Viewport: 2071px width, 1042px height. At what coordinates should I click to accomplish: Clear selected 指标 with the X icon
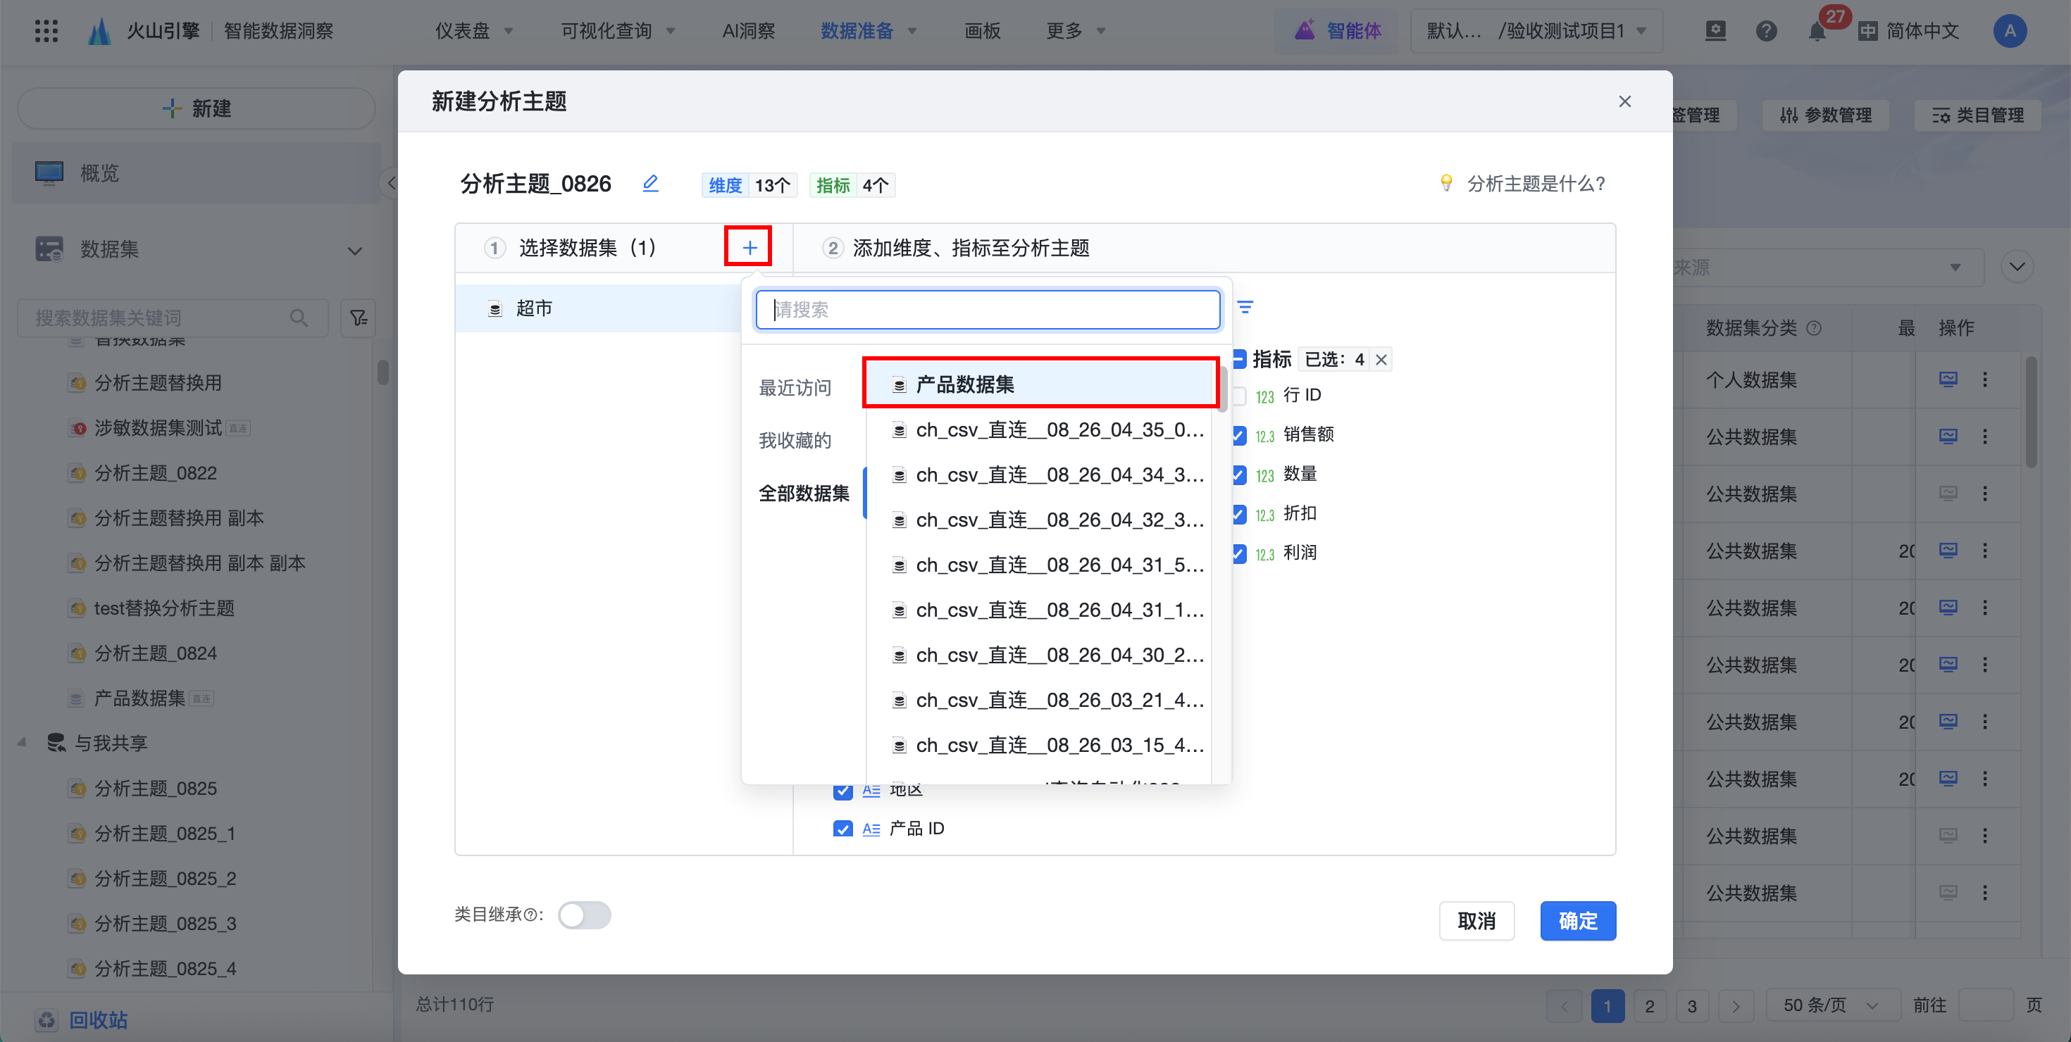1381,360
